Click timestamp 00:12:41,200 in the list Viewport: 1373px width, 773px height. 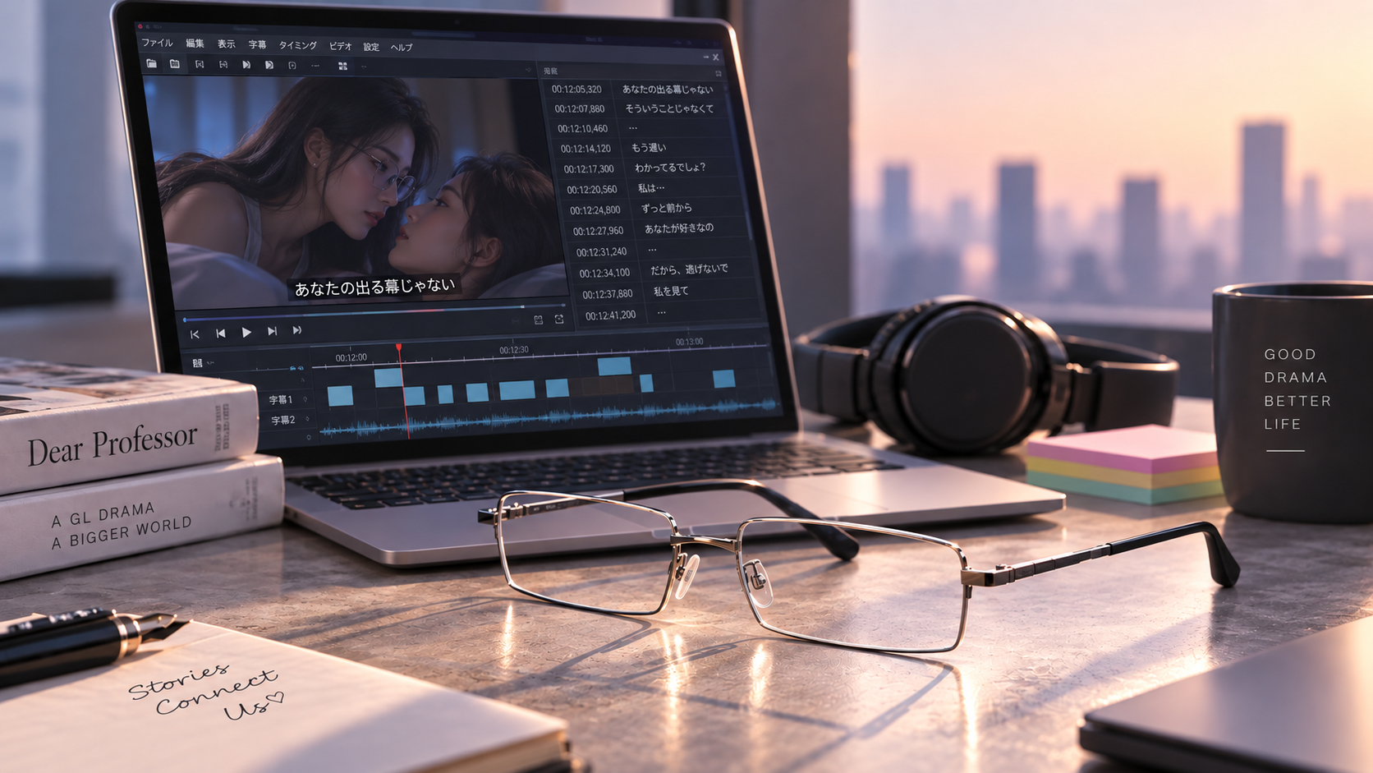pos(610,315)
